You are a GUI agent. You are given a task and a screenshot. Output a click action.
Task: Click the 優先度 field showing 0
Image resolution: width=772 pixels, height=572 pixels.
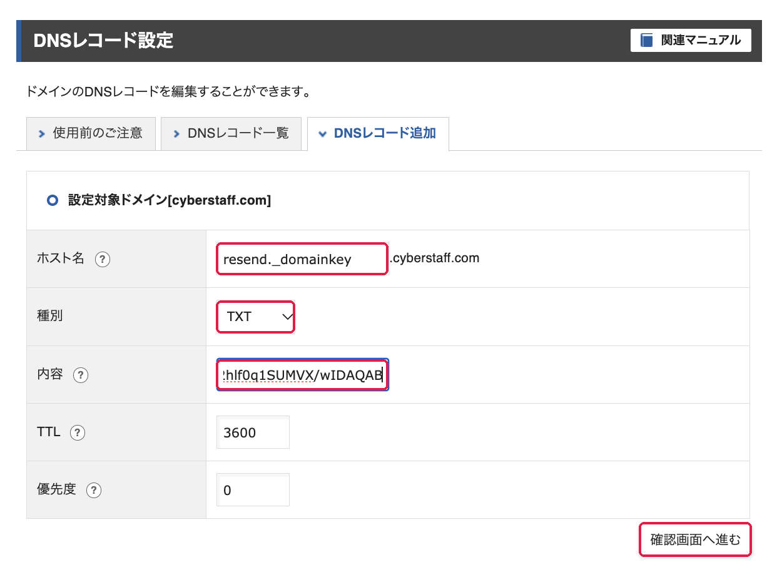click(253, 490)
